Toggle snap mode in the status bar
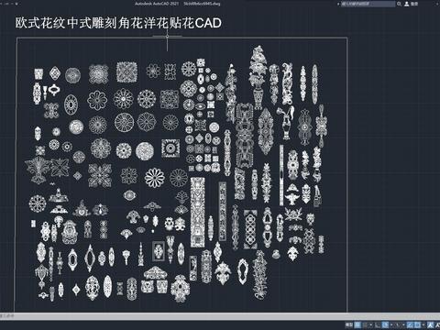 coord(365,324)
